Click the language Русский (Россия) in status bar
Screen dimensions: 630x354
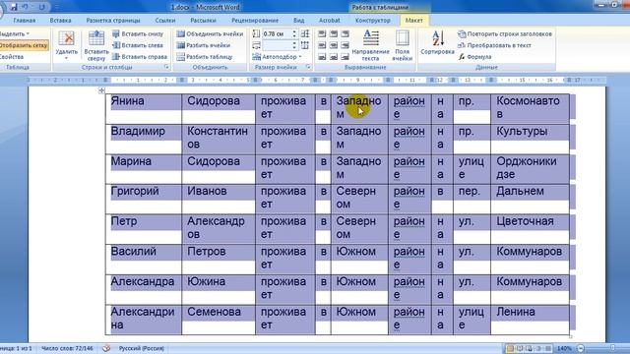[142, 348]
